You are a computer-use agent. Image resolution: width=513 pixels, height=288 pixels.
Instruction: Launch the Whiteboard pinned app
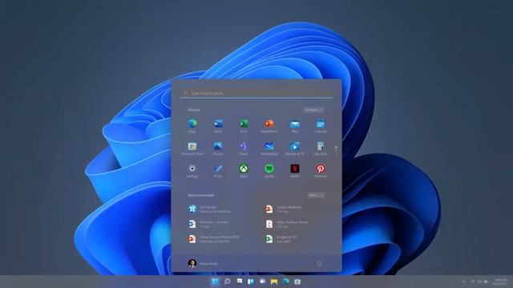coord(269,148)
